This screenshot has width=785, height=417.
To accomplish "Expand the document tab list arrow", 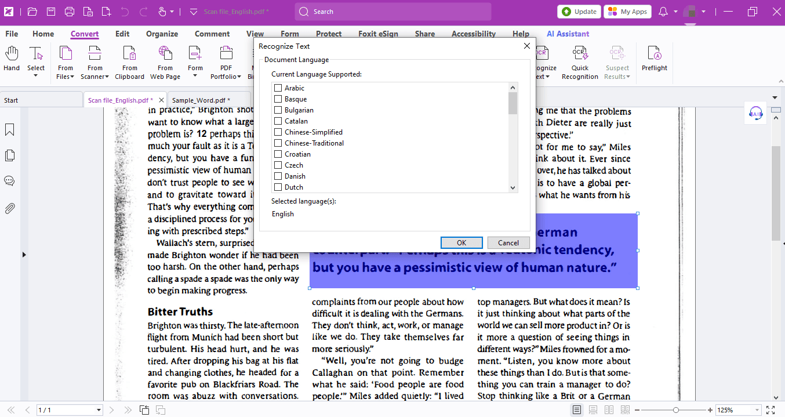I will point(775,97).
